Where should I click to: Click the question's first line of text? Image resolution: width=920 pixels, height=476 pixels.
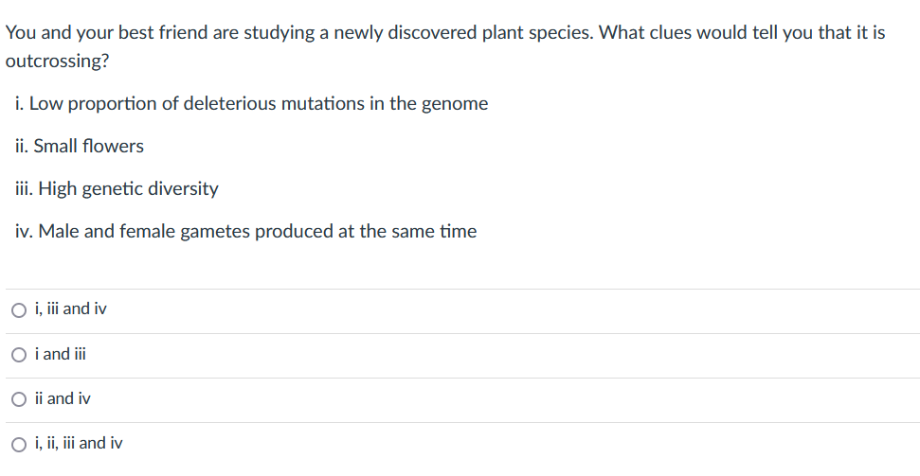point(445,33)
